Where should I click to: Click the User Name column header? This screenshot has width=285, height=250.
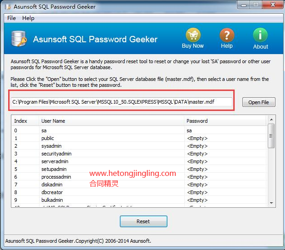click(x=112, y=121)
